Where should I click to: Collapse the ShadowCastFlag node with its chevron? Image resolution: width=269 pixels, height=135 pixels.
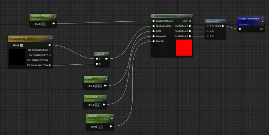[51, 39]
